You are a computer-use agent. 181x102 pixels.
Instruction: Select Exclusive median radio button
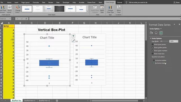[154, 63]
